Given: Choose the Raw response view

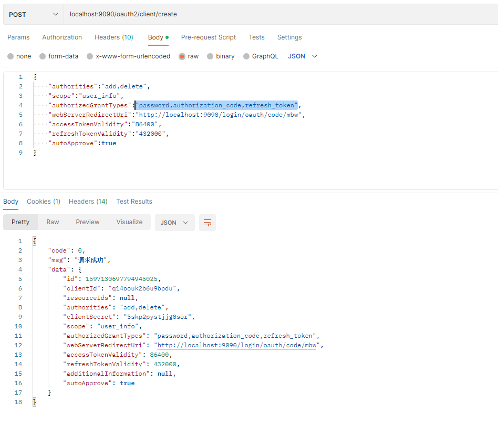Looking at the screenshot, I should [x=53, y=222].
